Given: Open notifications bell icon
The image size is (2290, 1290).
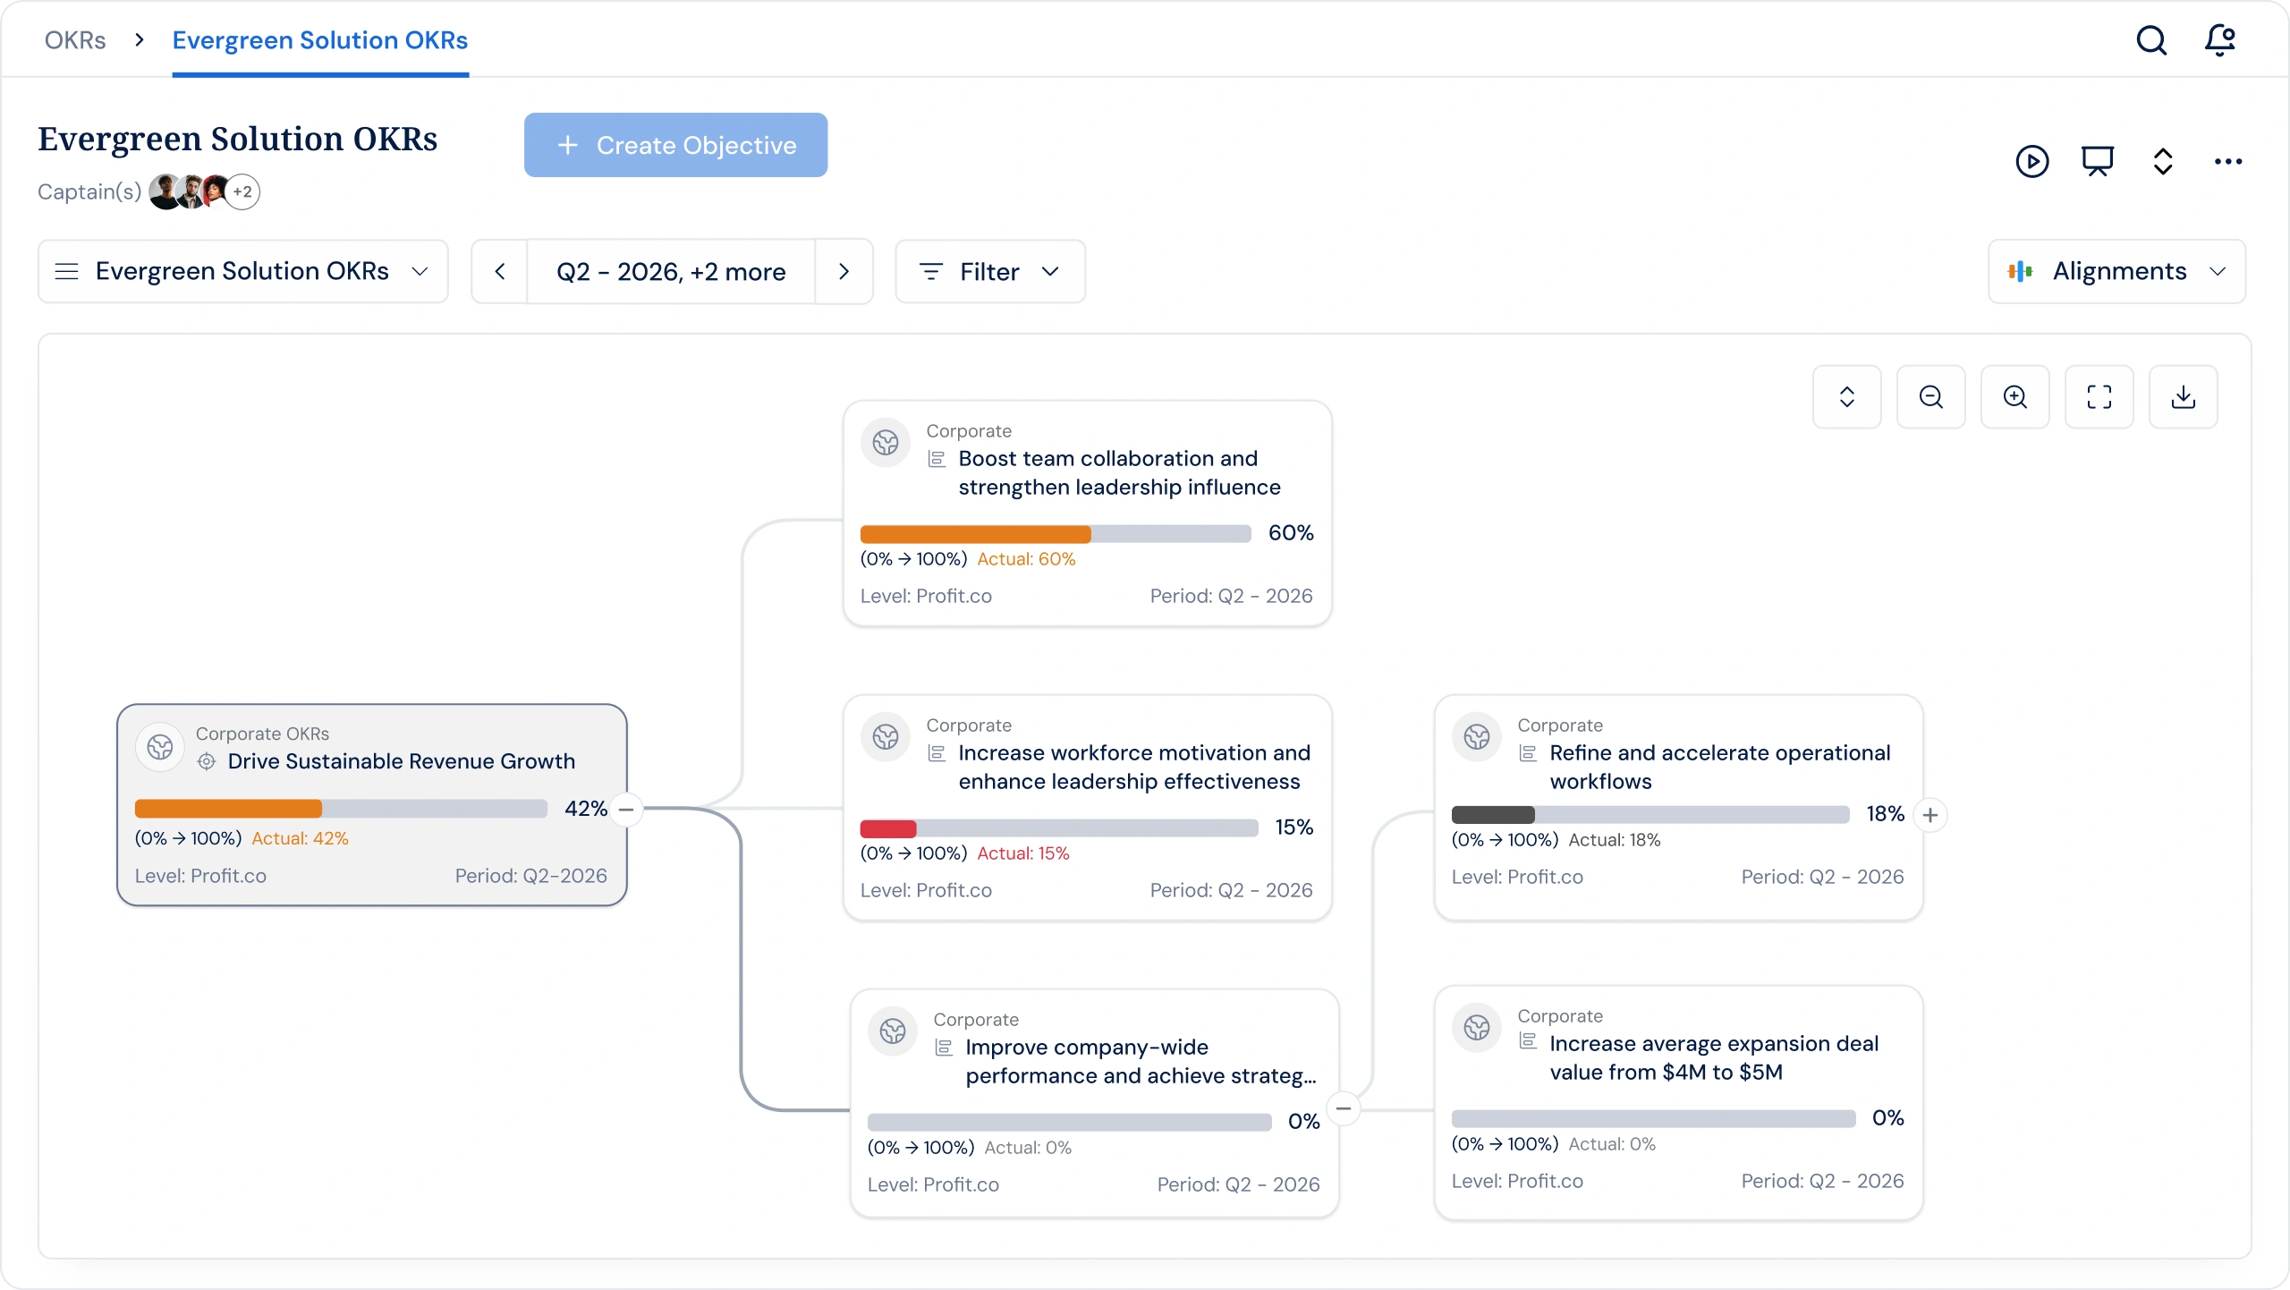Looking at the screenshot, I should pyautogui.click(x=2220, y=40).
